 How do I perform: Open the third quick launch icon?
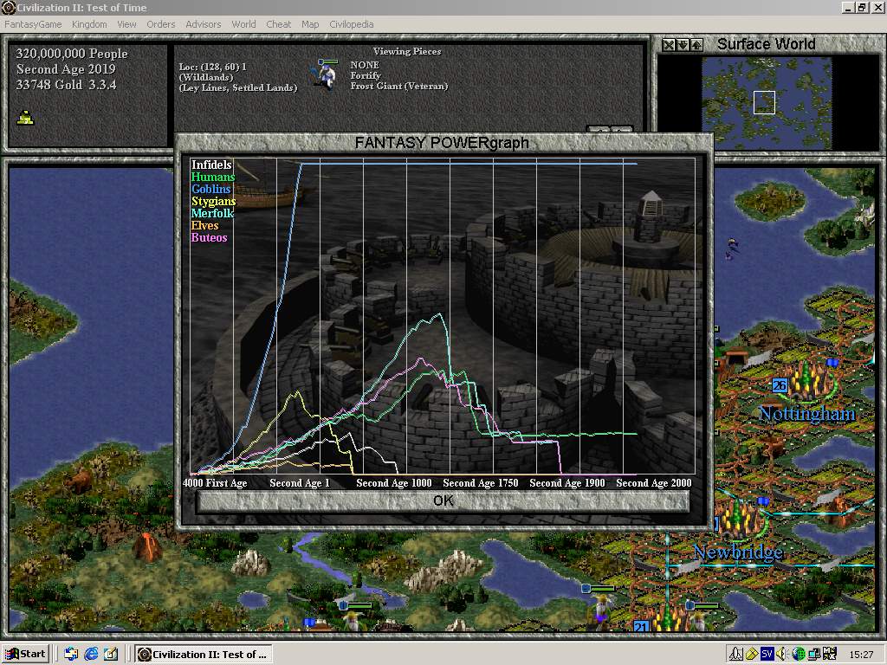point(111,655)
